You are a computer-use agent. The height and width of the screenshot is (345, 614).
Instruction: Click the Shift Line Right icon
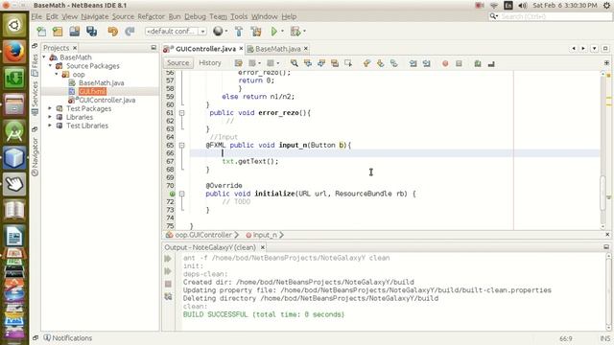[426, 63]
